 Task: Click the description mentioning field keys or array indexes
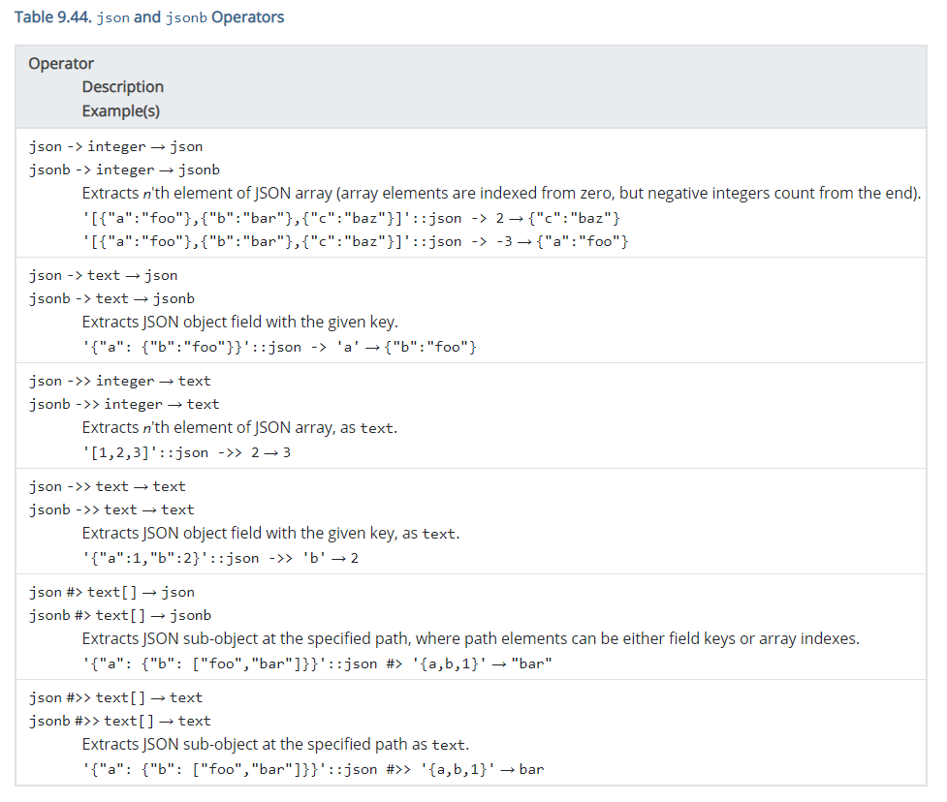pyautogui.click(x=470, y=639)
